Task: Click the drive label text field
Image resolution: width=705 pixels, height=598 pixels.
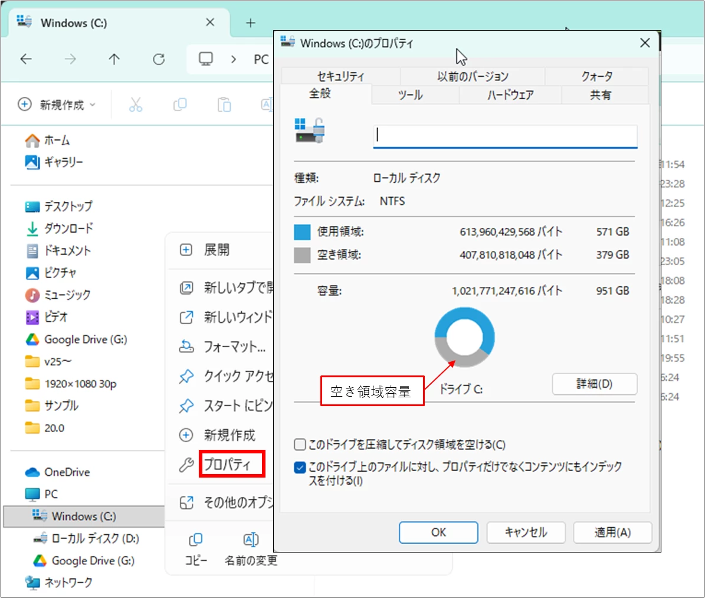Action: pyautogui.click(x=505, y=136)
